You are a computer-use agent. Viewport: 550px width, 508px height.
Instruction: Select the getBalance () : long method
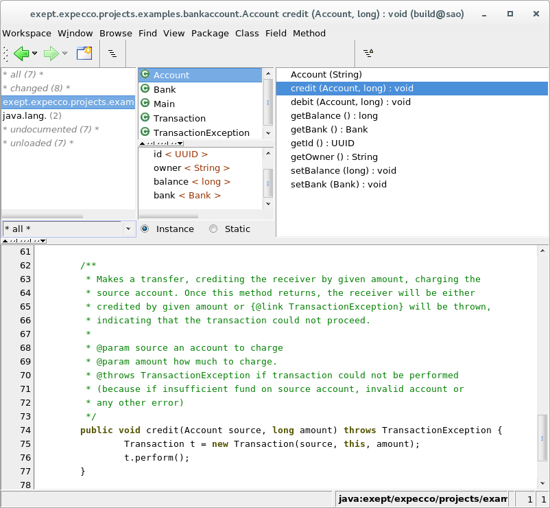334,115
